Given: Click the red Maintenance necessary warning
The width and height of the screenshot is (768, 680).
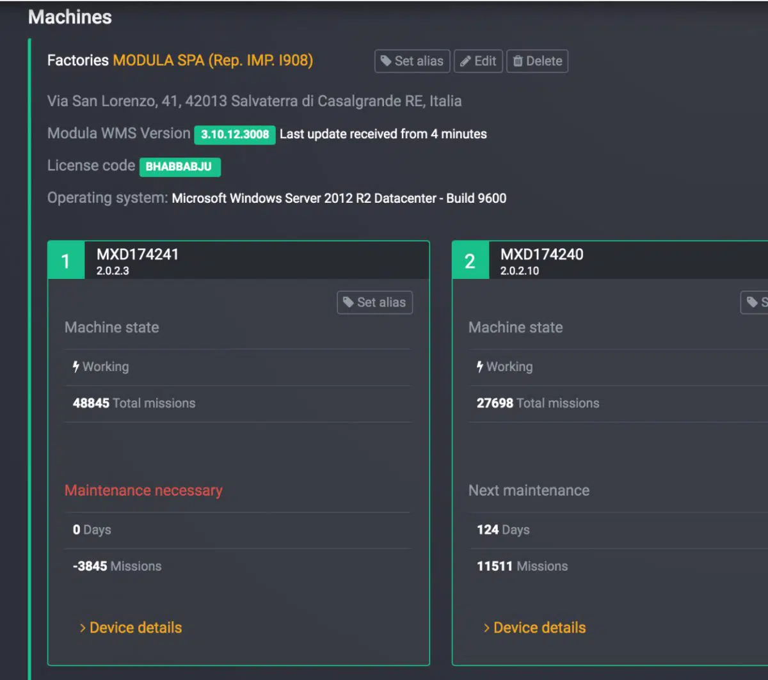Looking at the screenshot, I should point(143,491).
